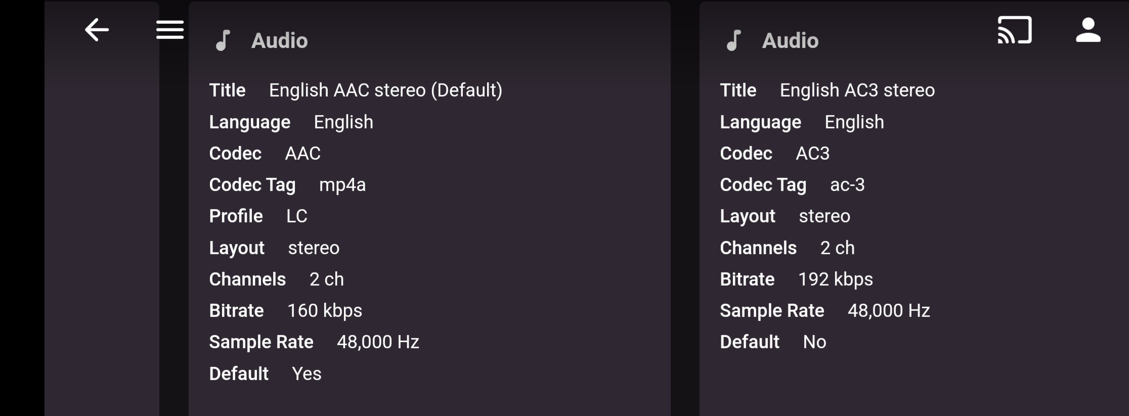Select the title English AC3 stereo
Viewport: 1129px width, 416px height.
[x=857, y=90]
